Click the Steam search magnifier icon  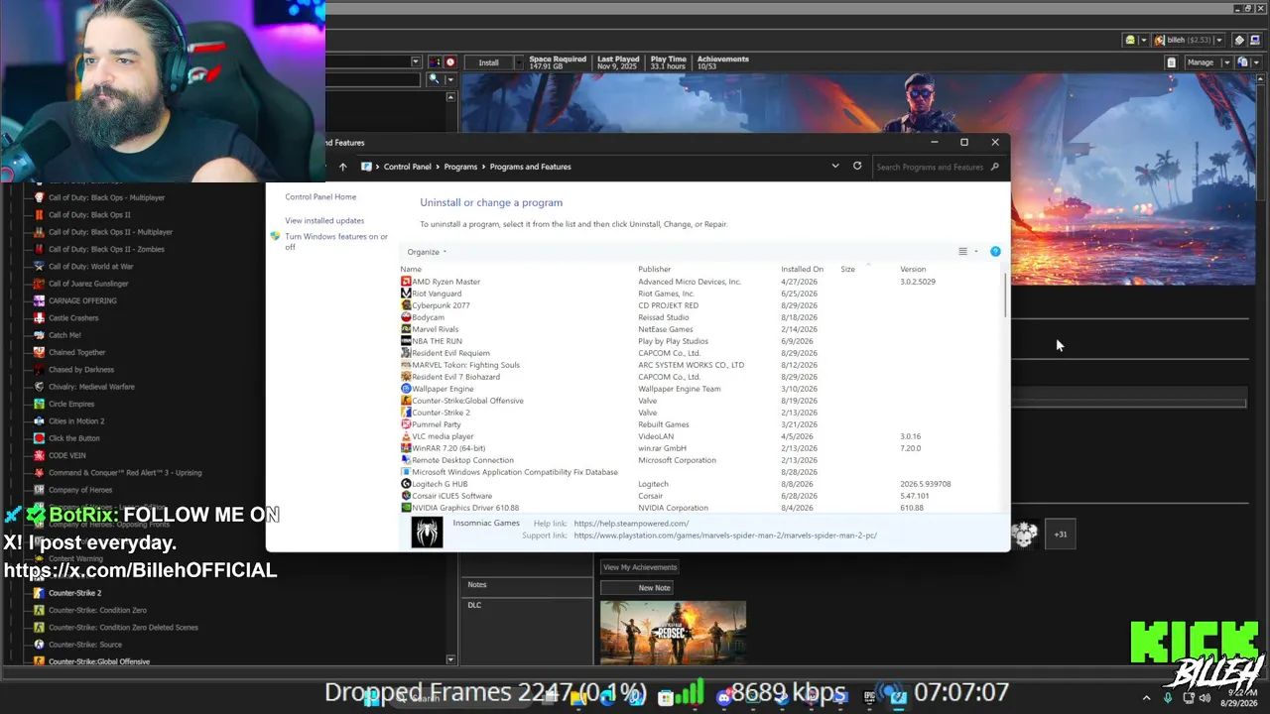click(434, 79)
